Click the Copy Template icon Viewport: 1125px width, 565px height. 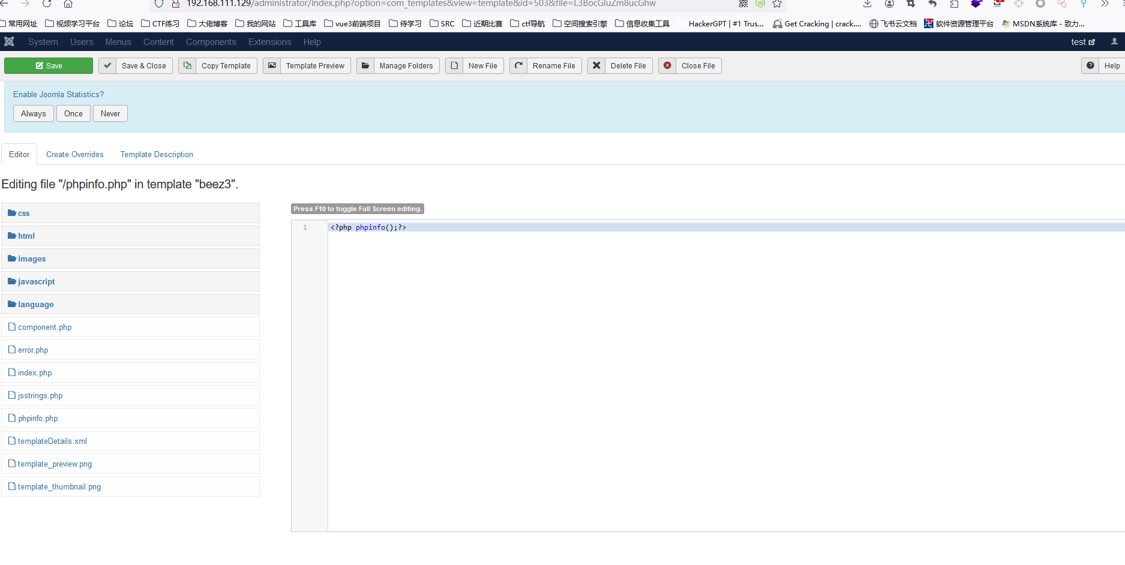187,66
